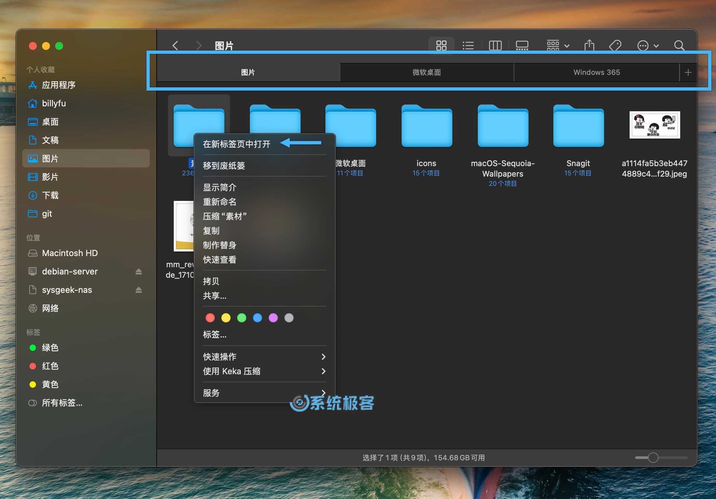Choose 复制 from context menu
Viewport: 716px width, 499px height.
[x=265, y=230]
